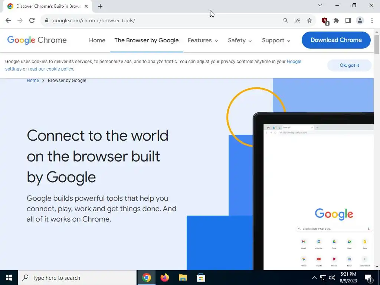Open a new tab with the plus button
Image resolution: width=380 pixels, height=285 pixels.
(x=100, y=6)
